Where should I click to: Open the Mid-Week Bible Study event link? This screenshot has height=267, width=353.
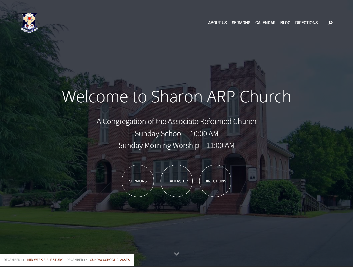click(x=45, y=260)
